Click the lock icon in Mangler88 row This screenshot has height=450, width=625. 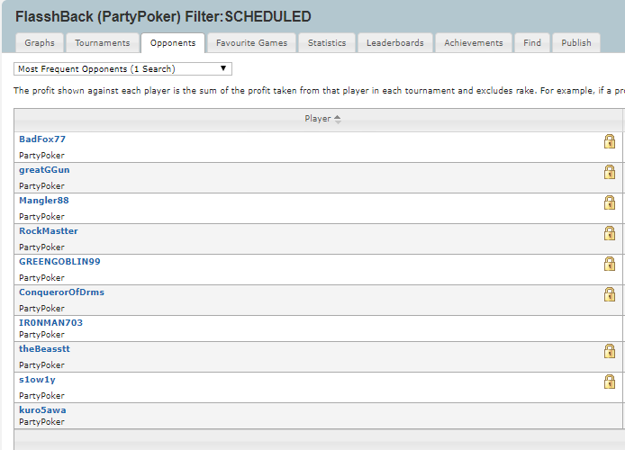click(610, 202)
